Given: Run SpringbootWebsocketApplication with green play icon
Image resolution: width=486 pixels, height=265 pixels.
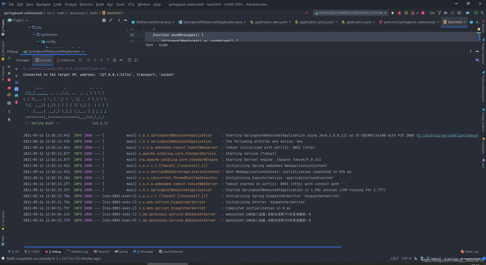Looking at the screenshot, I should (393, 13).
